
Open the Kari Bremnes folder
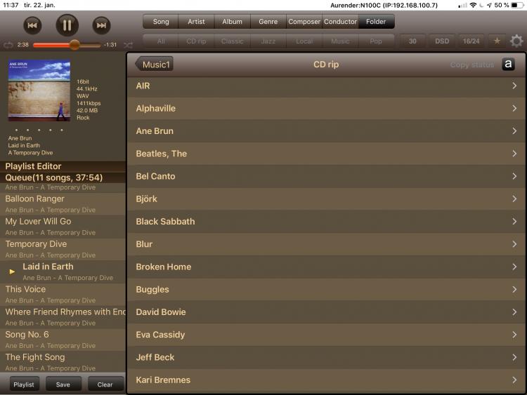(x=326, y=380)
